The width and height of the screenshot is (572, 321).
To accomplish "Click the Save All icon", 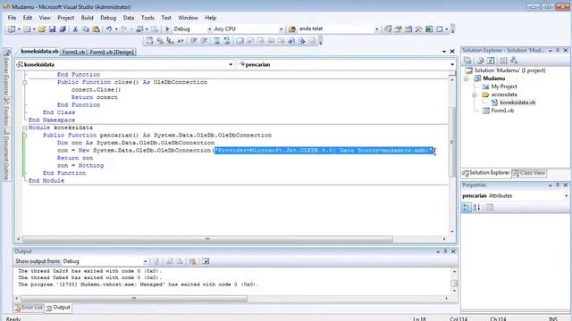I will tap(63, 29).
